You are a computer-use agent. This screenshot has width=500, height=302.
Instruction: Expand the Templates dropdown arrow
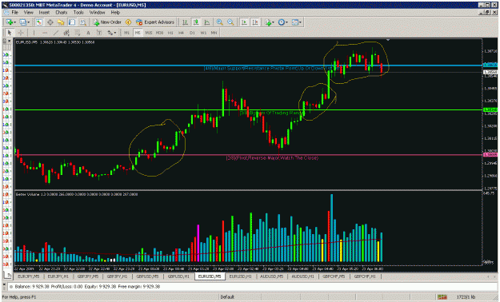point(300,22)
